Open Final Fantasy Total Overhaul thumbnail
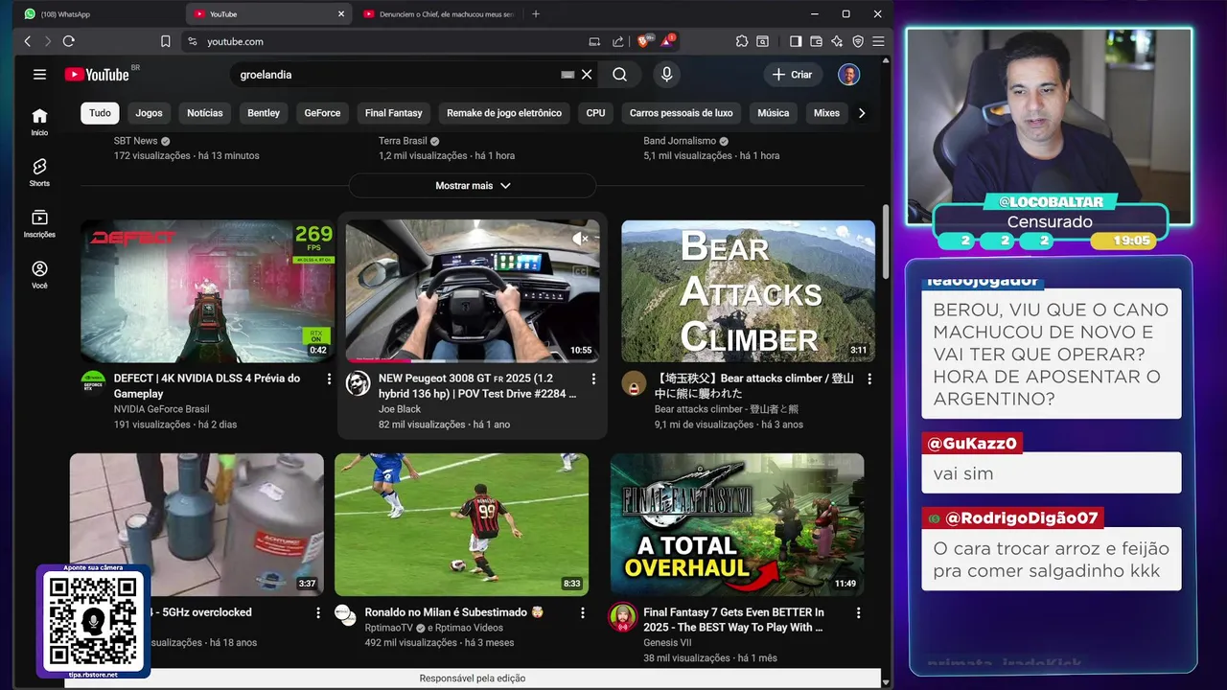 pyautogui.click(x=737, y=524)
